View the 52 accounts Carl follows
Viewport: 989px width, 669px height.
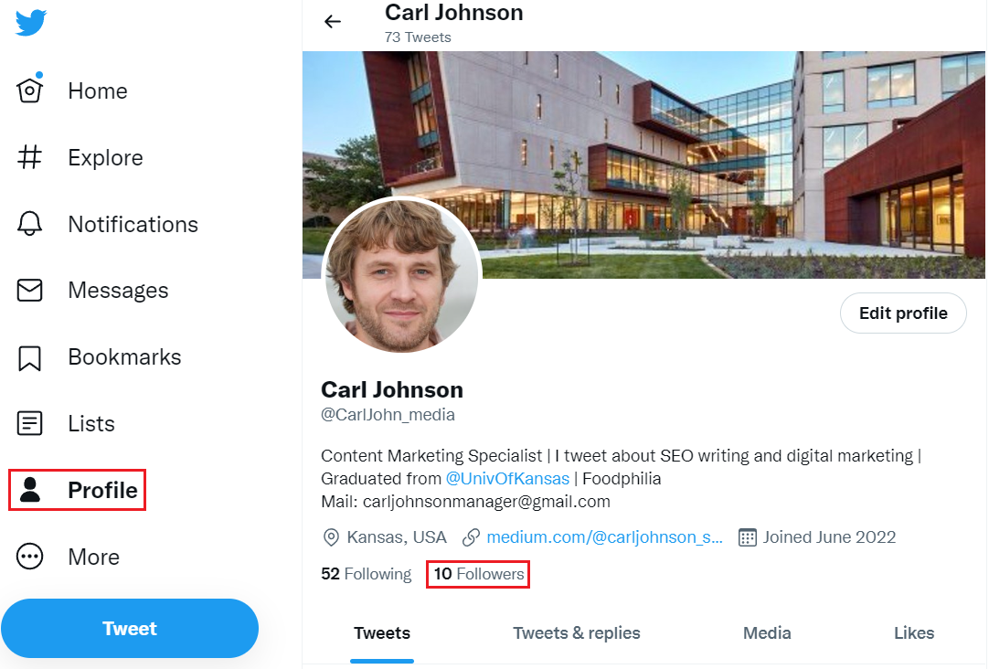click(365, 574)
